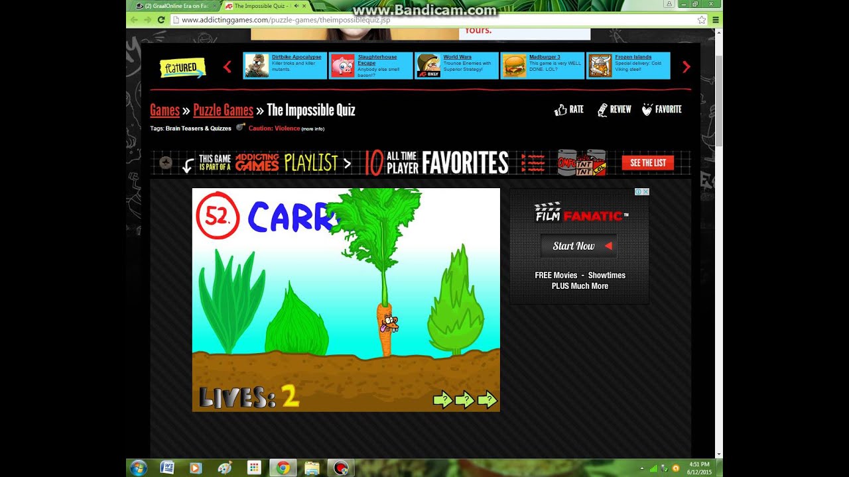Click the thumbs-up Rate icon
Screen dimensions: 849x477
pyautogui.click(x=560, y=110)
